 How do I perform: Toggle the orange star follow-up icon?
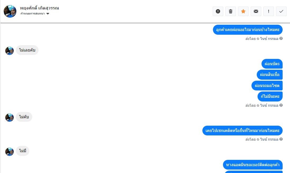pos(243,11)
